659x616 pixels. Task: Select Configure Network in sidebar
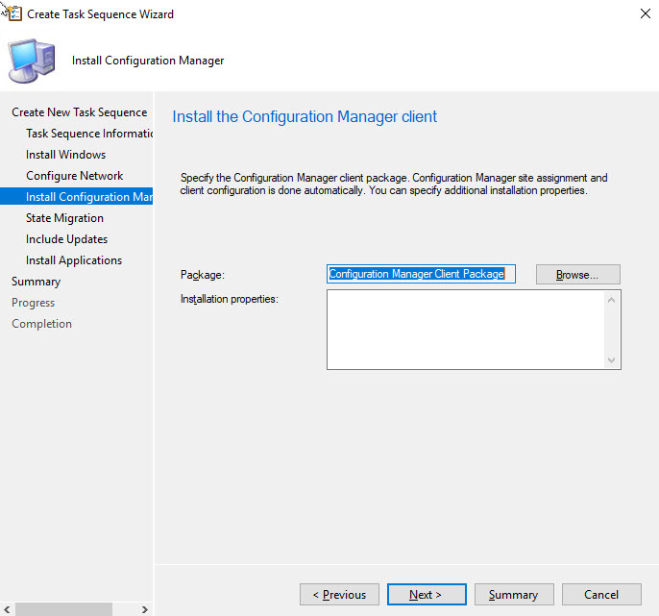pyautogui.click(x=74, y=176)
